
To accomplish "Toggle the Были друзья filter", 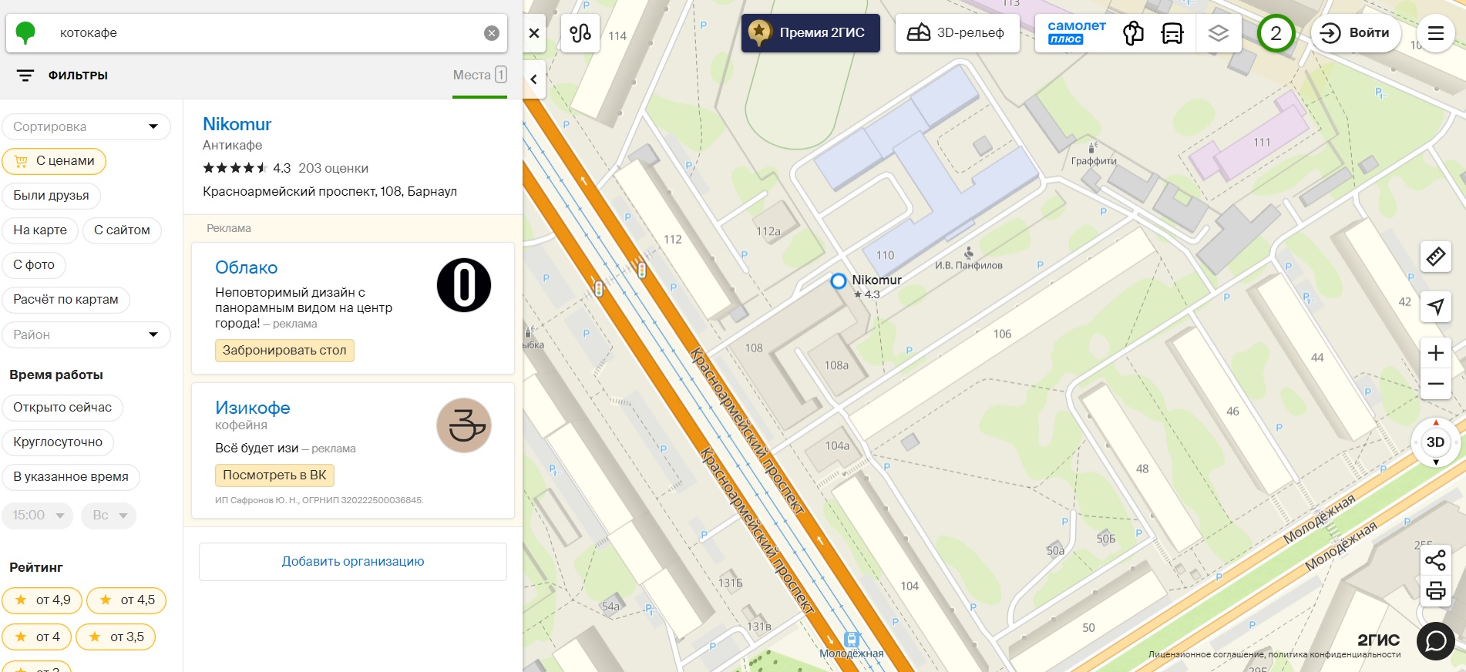I will 51,196.
